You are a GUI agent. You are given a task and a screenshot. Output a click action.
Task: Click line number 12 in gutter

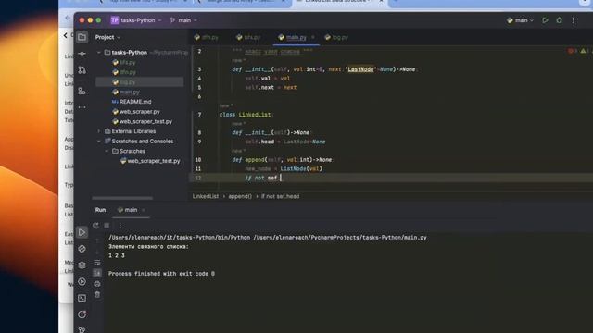pyautogui.click(x=198, y=178)
